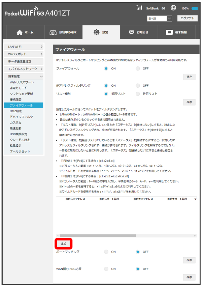The height and width of the screenshot is (286, 202).
Task: Switch to the 設定 tab
Action: click(101, 32)
